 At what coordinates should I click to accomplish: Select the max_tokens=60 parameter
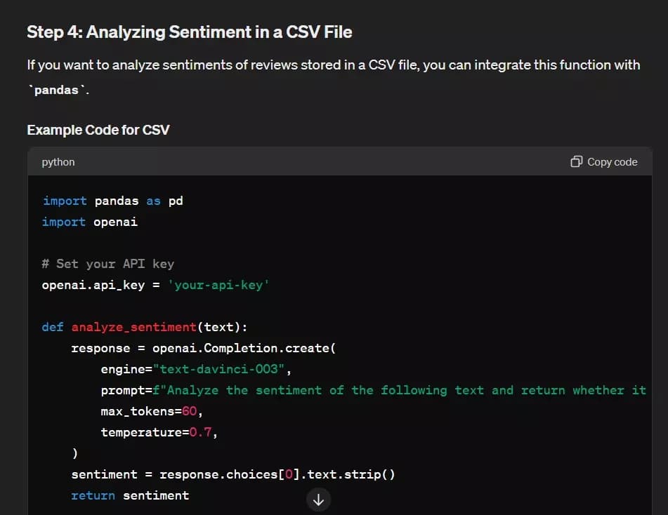click(x=148, y=411)
